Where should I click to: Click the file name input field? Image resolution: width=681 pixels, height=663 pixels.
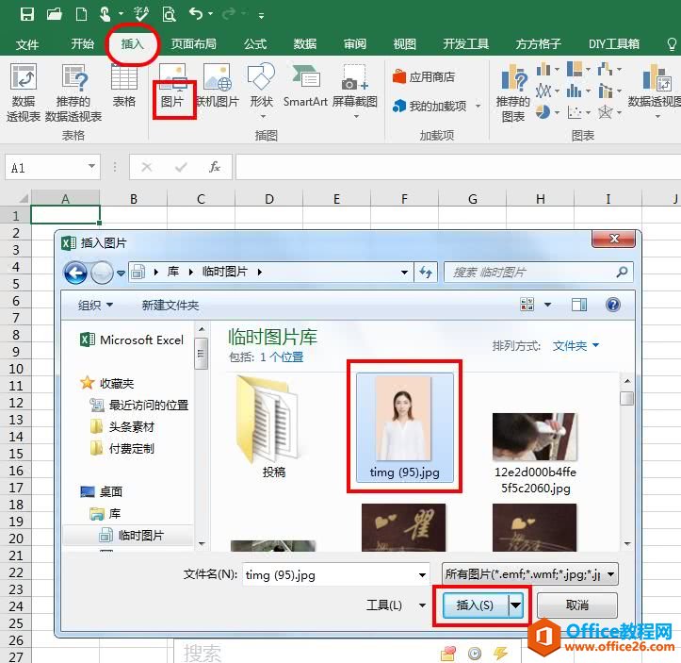click(x=330, y=574)
